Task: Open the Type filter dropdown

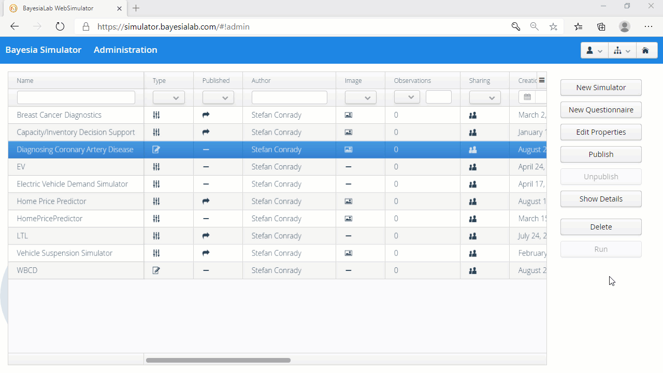Action: point(169,97)
